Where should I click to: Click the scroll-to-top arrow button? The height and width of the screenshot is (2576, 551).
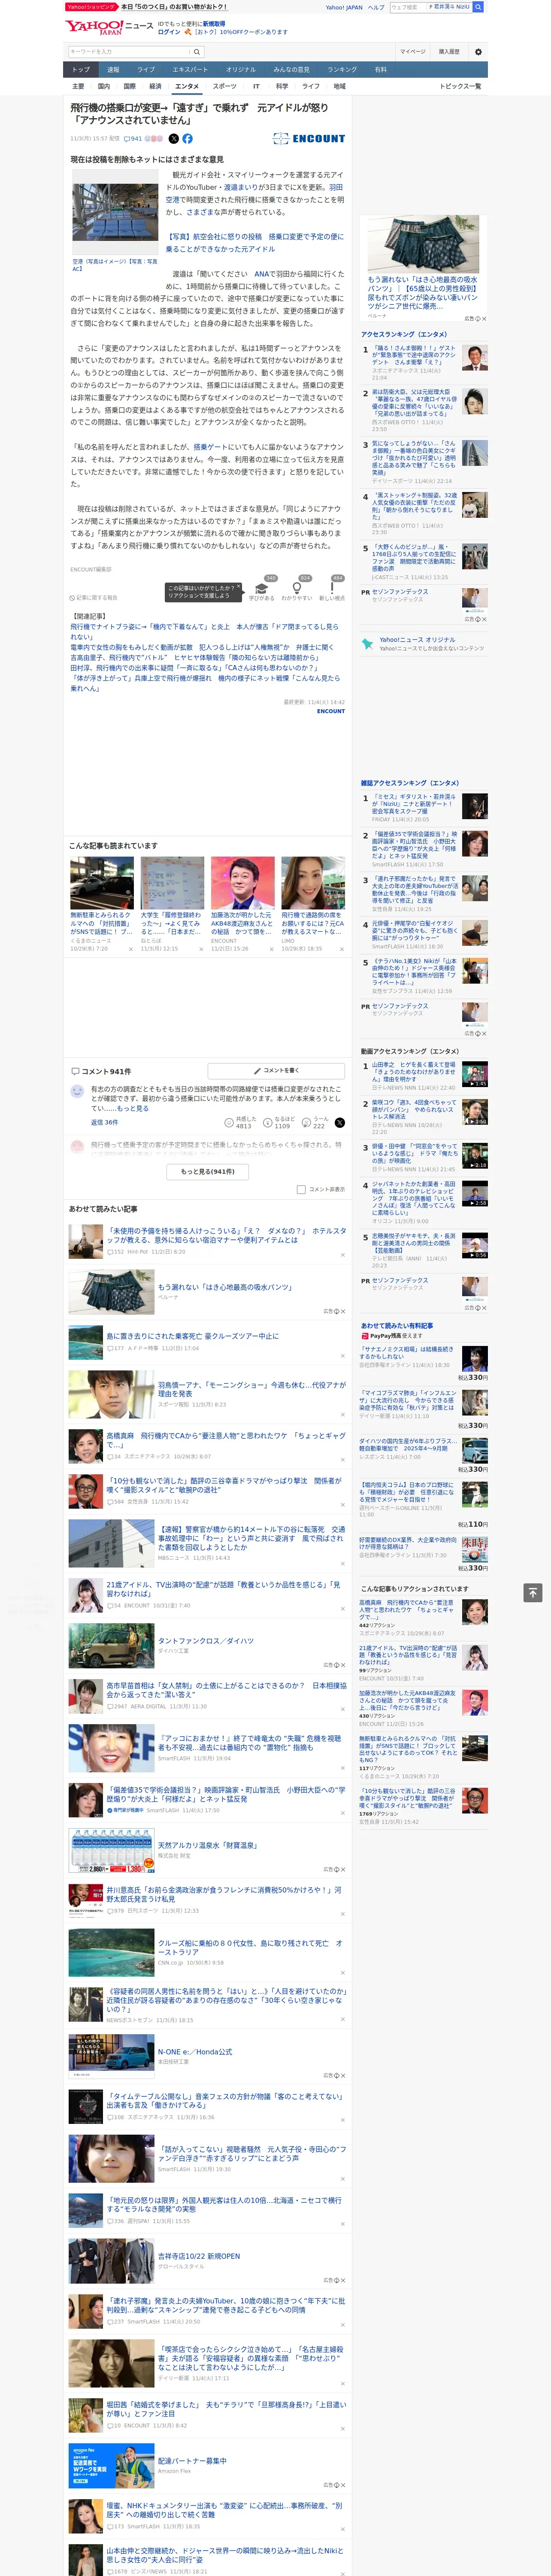(x=533, y=1593)
